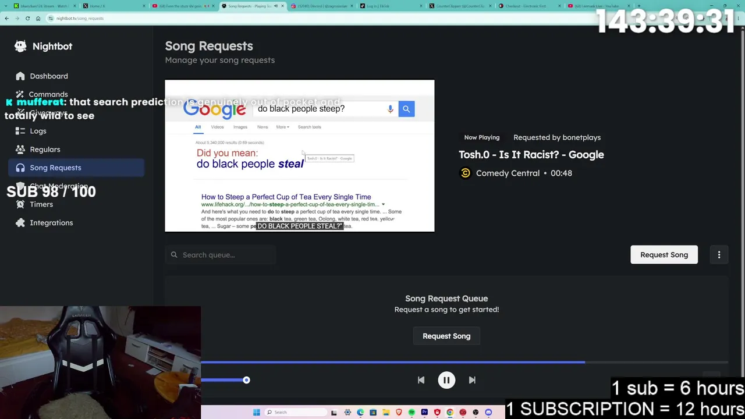The height and width of the screenshot is (419, 745).
Task: Go to the Timers page
Action: pyautogui.click(x=41, y=204)
